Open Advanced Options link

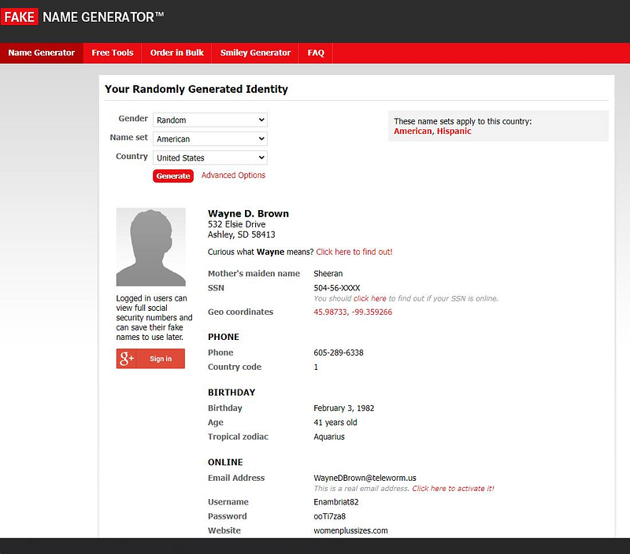[x=233, y=175]
